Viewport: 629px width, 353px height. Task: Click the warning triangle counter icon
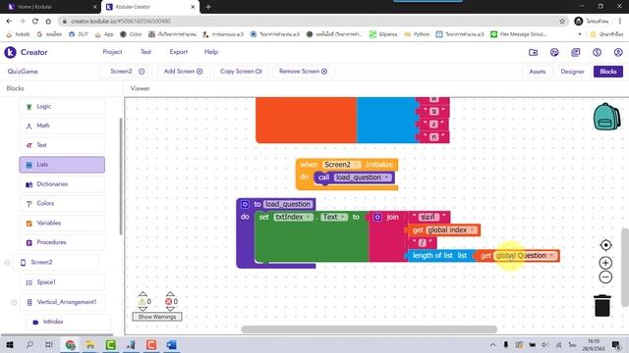click(x=142, y=301)
